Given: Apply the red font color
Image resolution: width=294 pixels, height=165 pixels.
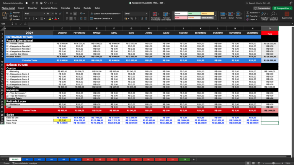Looking at the screenshot, I should (x=56, y=18).
